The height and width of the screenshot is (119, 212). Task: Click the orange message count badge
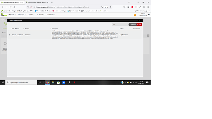(135, 15)
